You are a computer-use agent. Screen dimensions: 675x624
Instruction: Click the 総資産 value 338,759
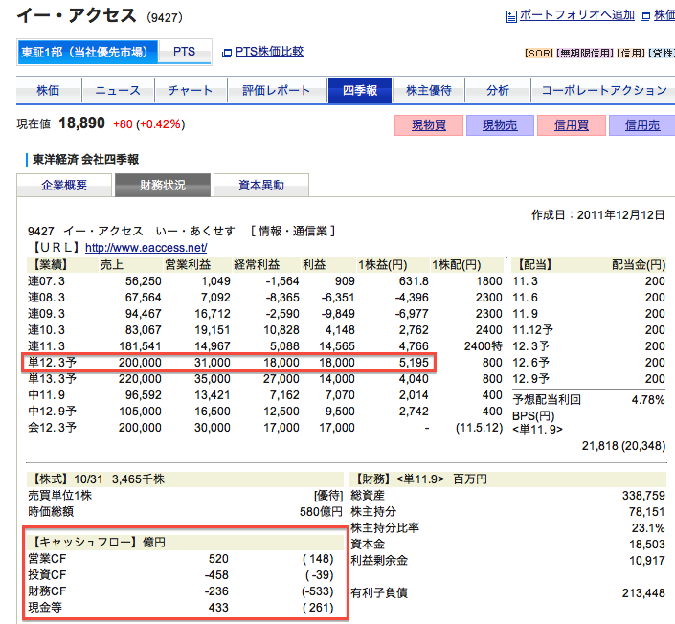(x=643, y=496)
